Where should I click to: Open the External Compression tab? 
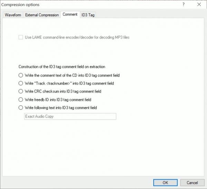pos(42,15)
